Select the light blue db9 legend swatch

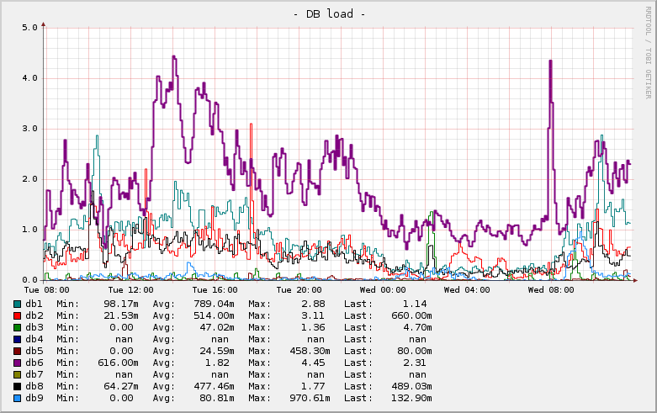click(18, 398)
